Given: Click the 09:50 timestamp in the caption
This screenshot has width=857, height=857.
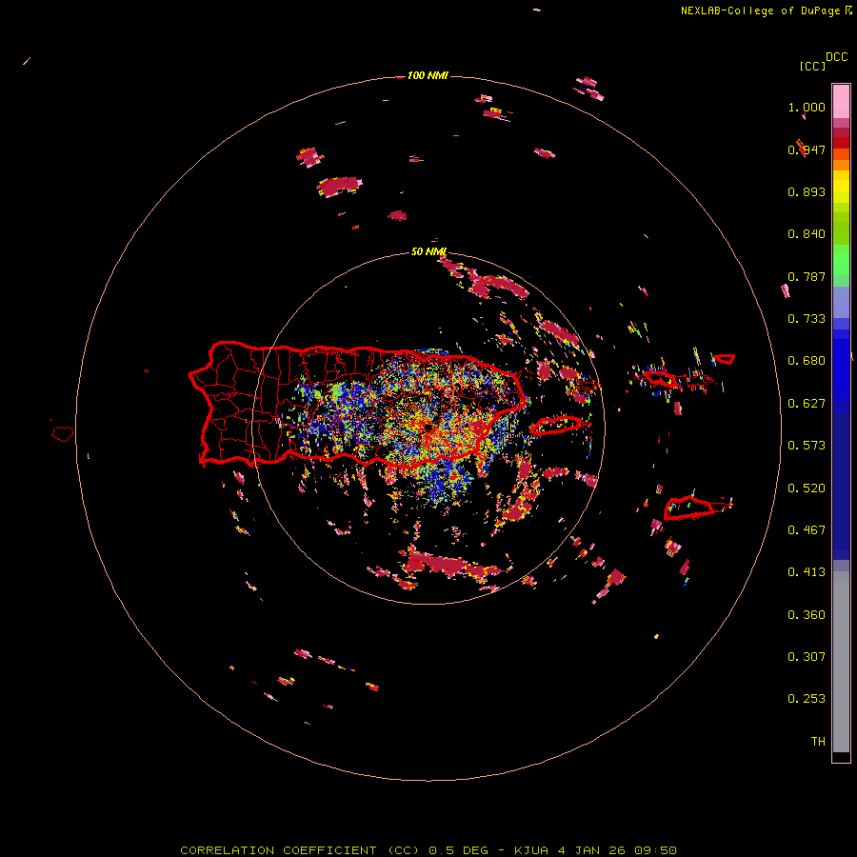Looking at the screenshot, I should (655, 850).
